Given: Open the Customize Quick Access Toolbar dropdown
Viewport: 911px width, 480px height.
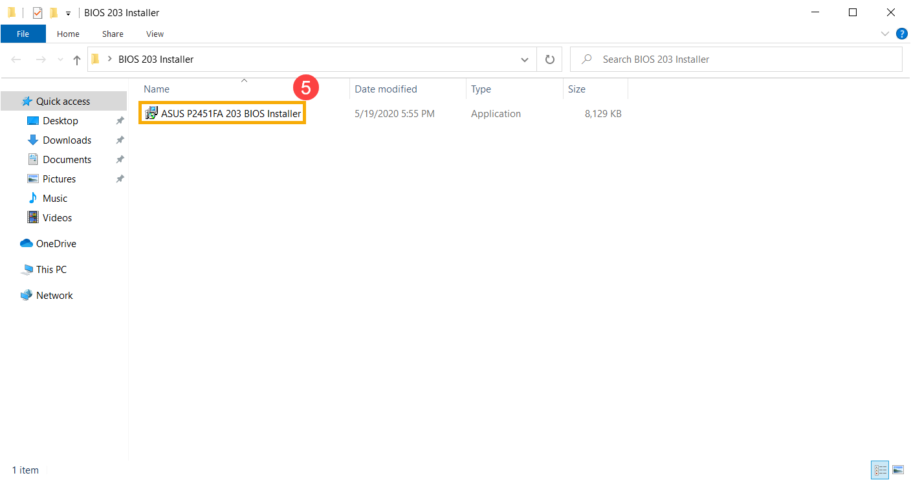Looking at the screenshot, I should pos(68,13).
